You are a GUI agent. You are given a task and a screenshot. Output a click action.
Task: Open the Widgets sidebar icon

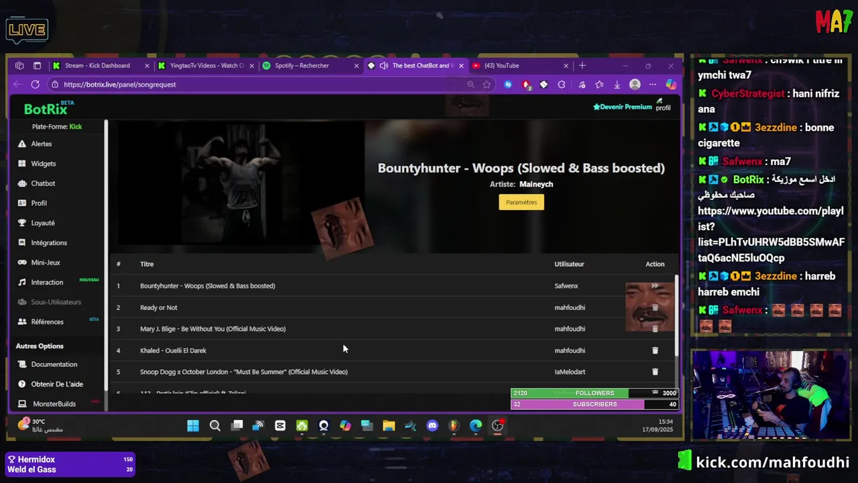click(x=22, y=164)
